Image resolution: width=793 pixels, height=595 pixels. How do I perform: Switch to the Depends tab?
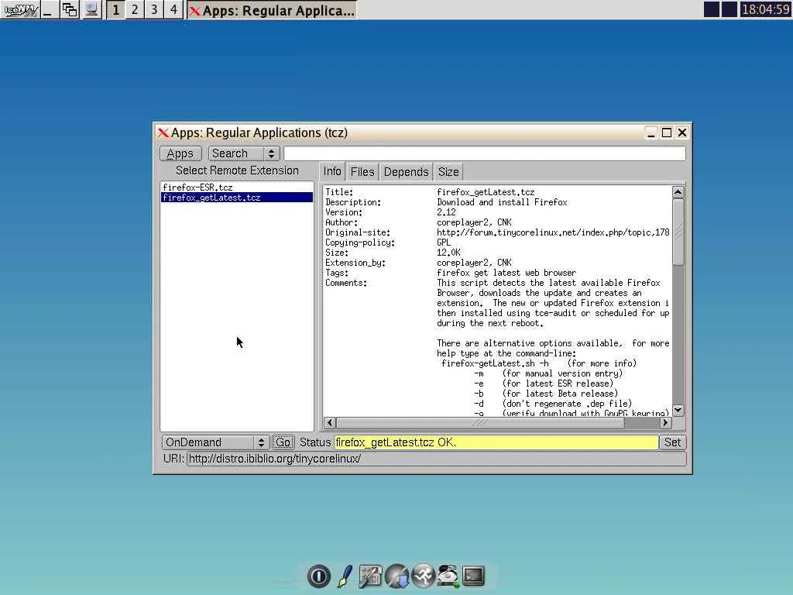point(406,172)
